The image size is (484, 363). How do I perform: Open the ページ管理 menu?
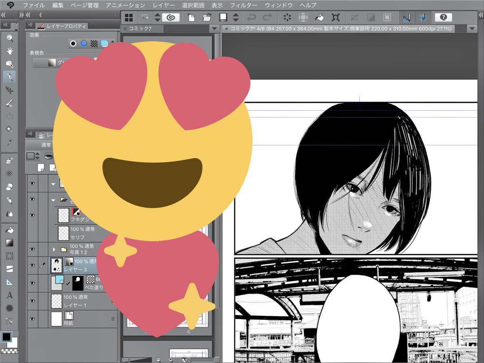[x=84, y=5]
